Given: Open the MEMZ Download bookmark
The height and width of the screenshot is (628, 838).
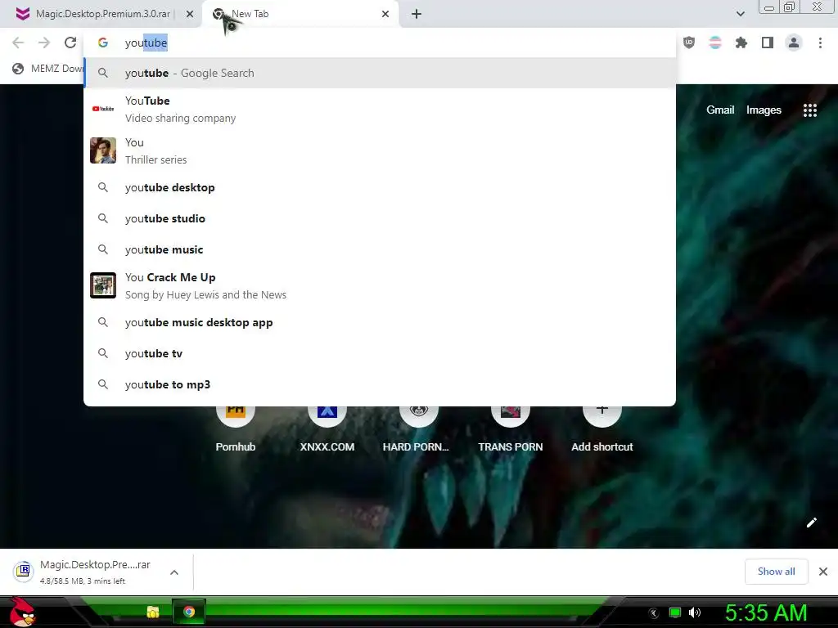Looking at the screenshot, I should [x=48, y=69].
